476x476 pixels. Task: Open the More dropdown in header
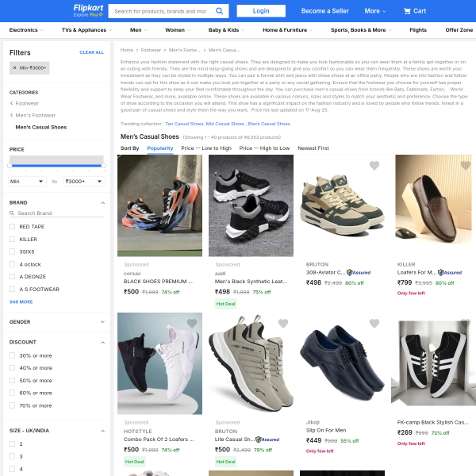tap(375, 11)
